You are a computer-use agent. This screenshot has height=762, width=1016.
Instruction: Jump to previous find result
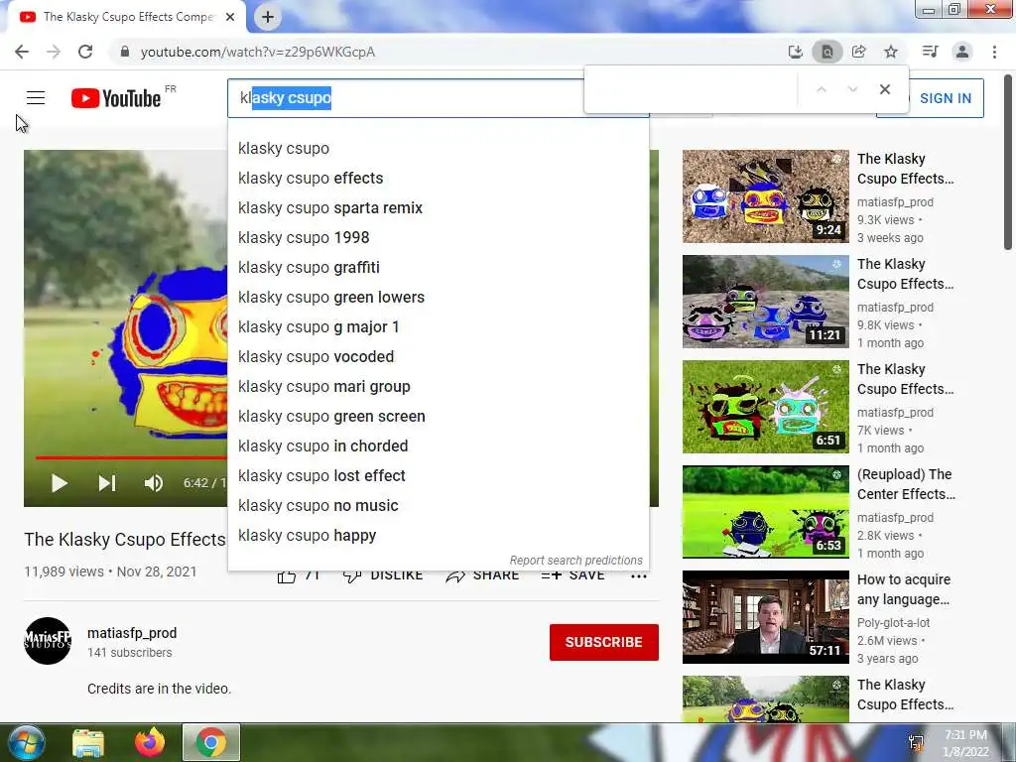click(821, 89)
